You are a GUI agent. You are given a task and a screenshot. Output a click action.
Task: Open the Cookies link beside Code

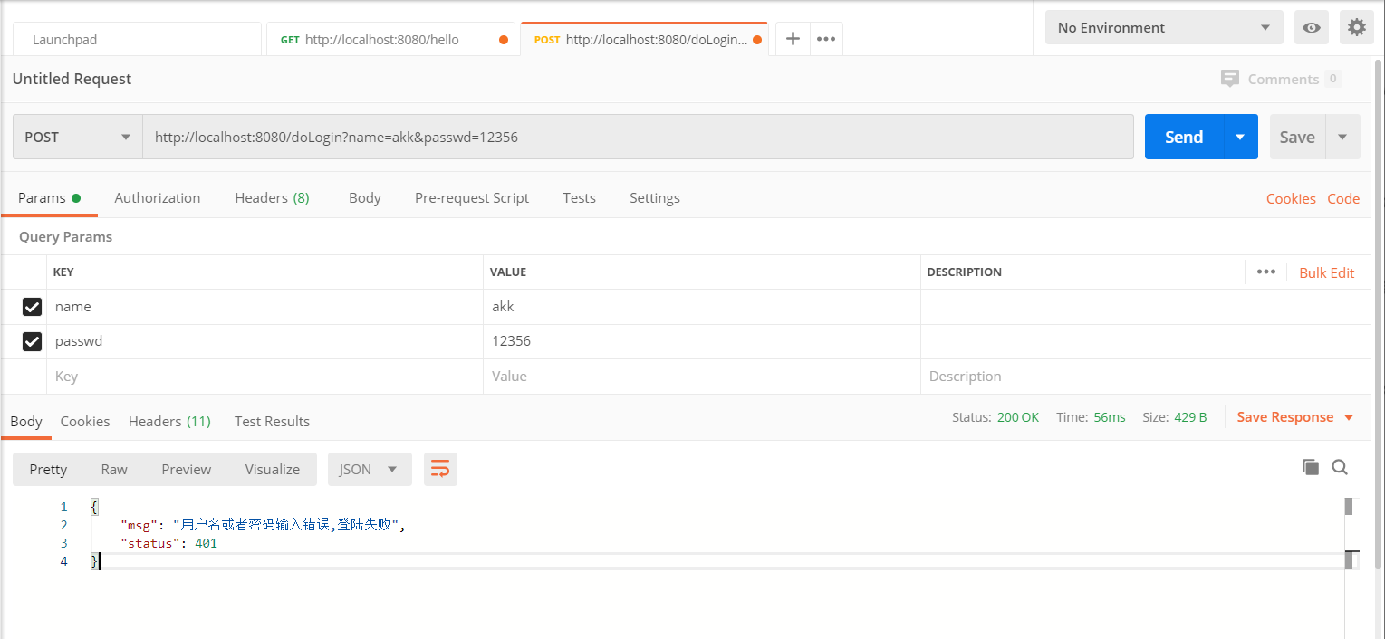pyautogui.click(x=1291, y=199)
